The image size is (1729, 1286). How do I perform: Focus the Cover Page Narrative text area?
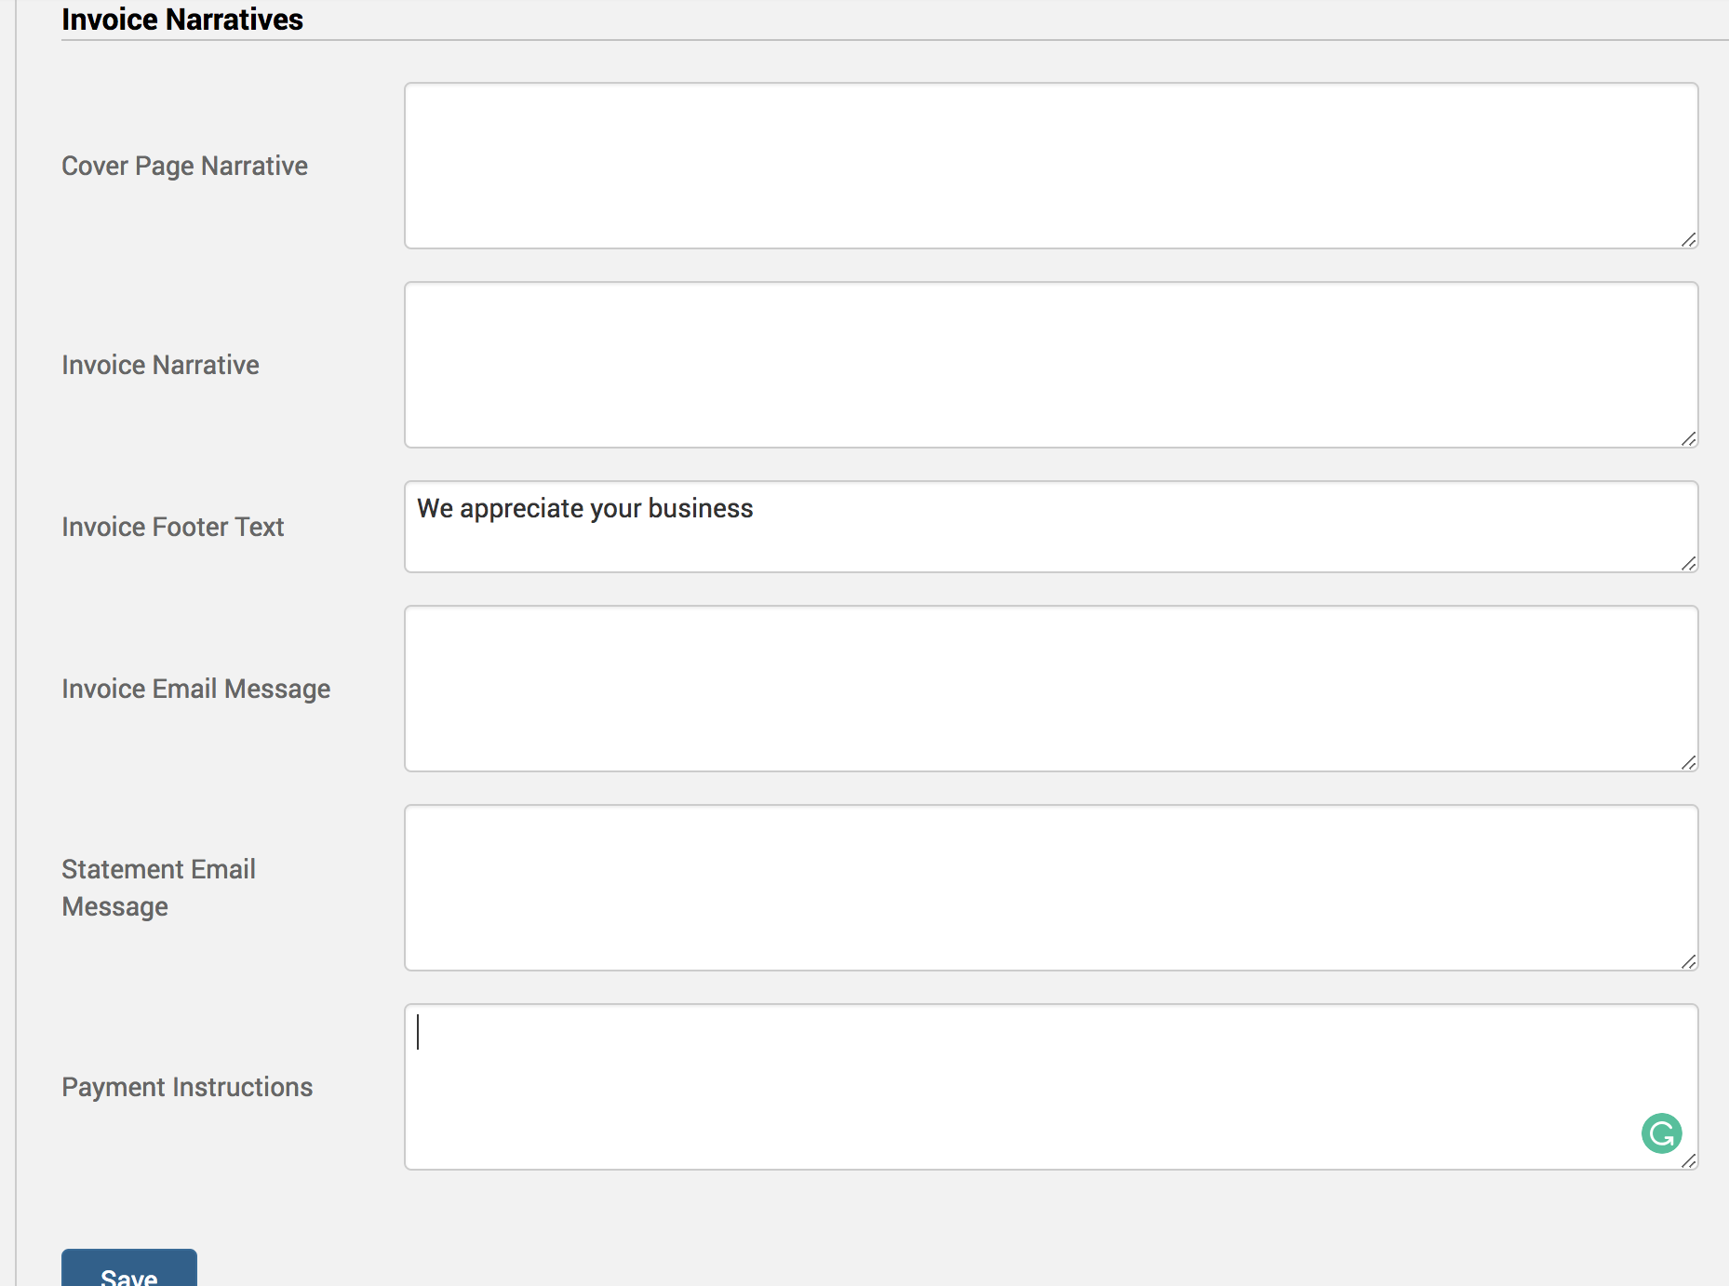click(x=1051, y=166)
